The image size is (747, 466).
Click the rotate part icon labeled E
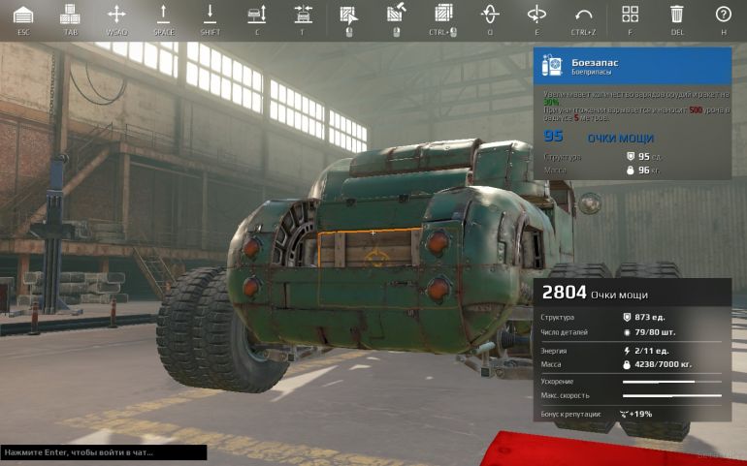[x=536, y=15]
